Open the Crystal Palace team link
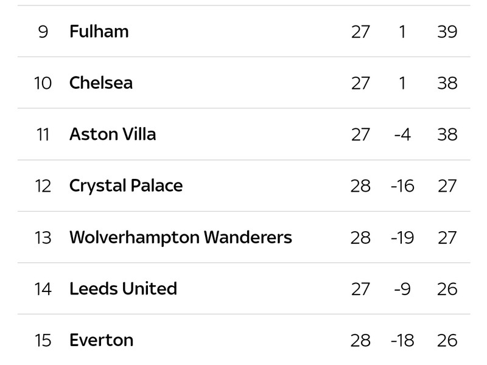 (x=126, y=186)
